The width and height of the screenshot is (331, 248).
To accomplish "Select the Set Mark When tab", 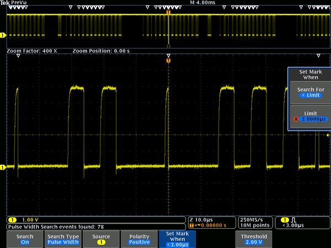I will (177, 239).
